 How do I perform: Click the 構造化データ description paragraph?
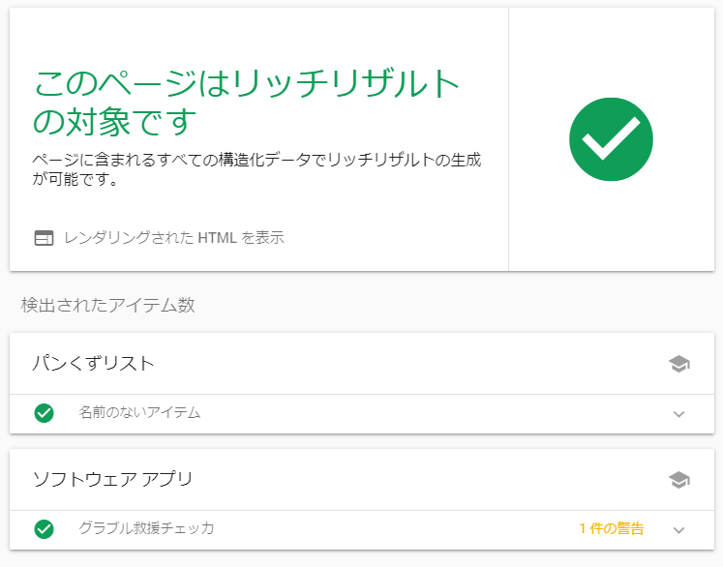click(x=256, y=169)
